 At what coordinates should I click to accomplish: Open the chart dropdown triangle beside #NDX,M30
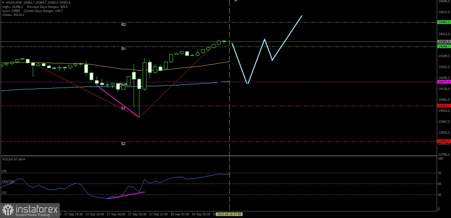(x=3, y=2)
